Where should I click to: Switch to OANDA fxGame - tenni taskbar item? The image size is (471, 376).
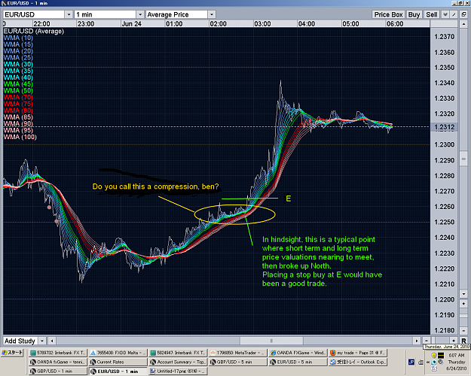58,362
